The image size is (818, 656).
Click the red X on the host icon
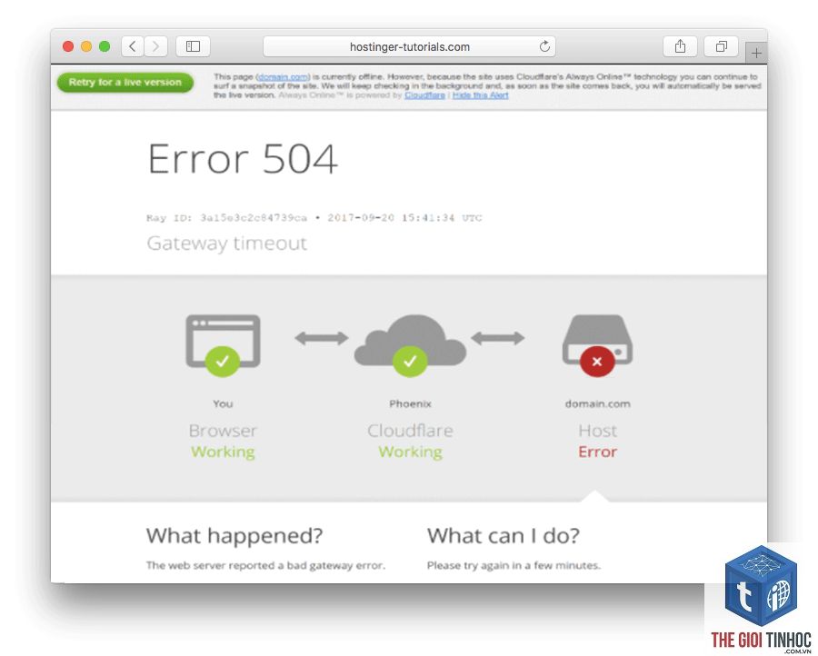pos(597,361)
